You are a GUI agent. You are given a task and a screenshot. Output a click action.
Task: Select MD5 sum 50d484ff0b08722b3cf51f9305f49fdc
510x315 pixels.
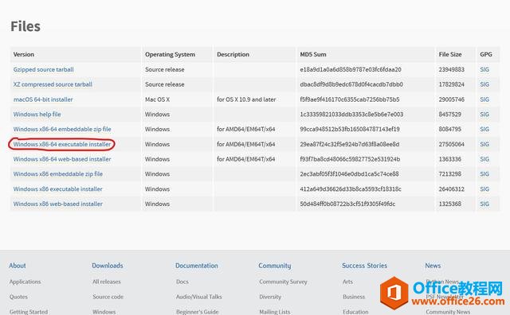click(347, 204)
